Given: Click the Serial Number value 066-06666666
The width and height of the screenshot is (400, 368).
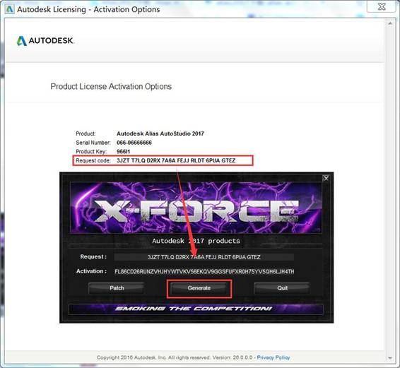Looking at the screenshot, I should (x=134, y=143).
